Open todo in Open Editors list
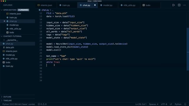 12,32
